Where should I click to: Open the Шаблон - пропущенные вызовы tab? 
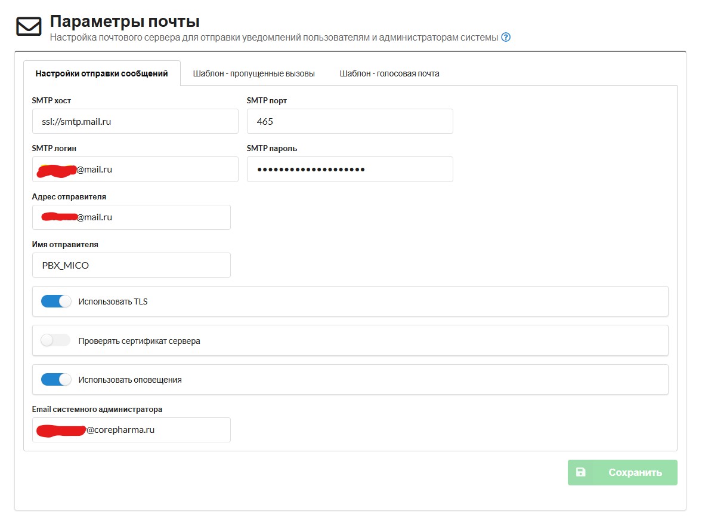click(x=253, y=73)
